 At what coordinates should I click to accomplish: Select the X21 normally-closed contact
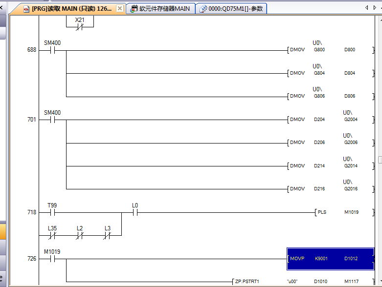point(79,26)
